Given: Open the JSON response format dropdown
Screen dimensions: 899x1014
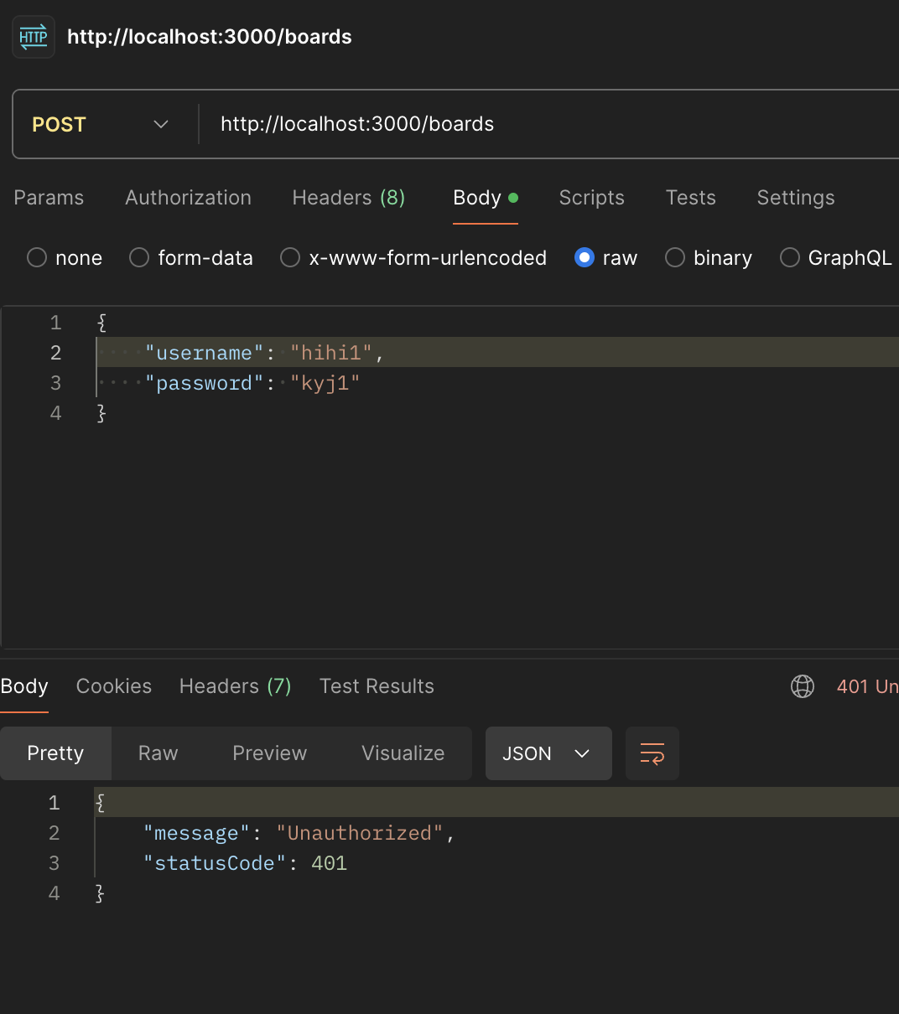Looking at the screenshot, I should [548, 753].
